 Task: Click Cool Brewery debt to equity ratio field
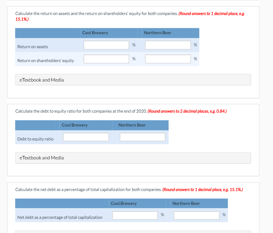pyautogui.click(x=86, y=137)
